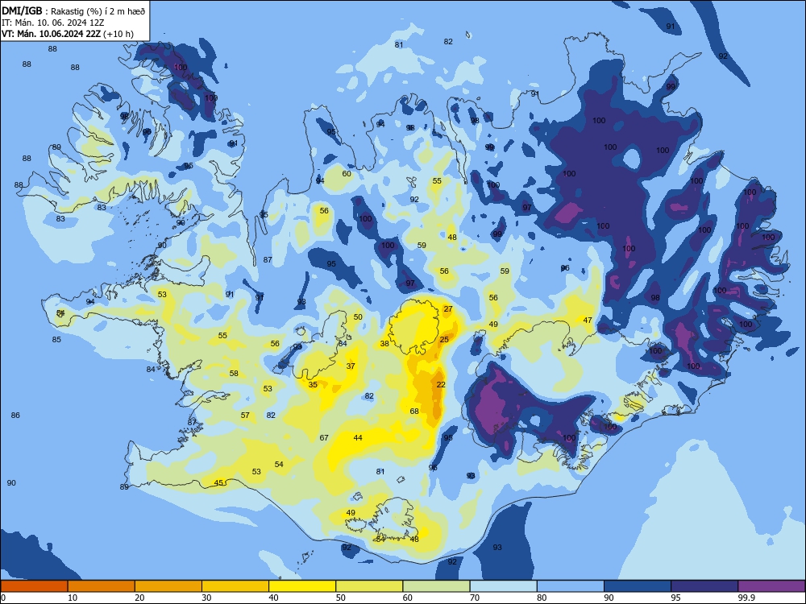Image resolution: width=806 pixels, height=604 pixels.
Task: Click the map humidity value '25'
Action: (x=444, y=340)
